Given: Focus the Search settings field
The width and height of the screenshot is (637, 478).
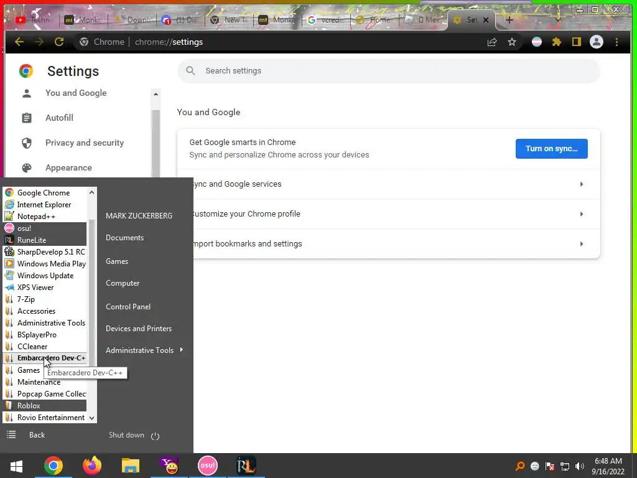Looking at the screenshot, I should 389,71.
